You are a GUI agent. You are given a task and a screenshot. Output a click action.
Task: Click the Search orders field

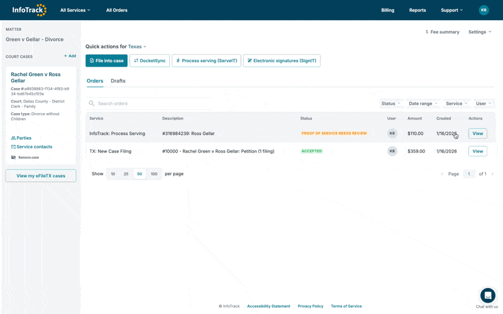[151, 104]
